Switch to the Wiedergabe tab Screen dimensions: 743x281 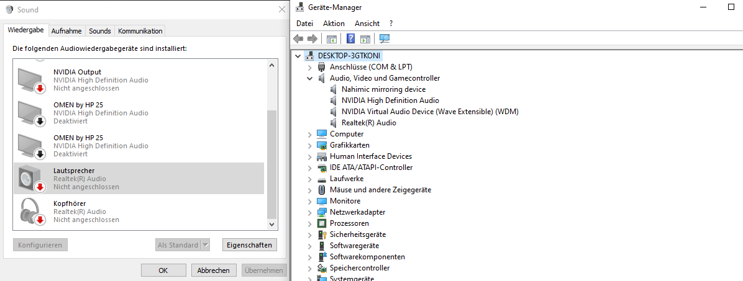26,30
